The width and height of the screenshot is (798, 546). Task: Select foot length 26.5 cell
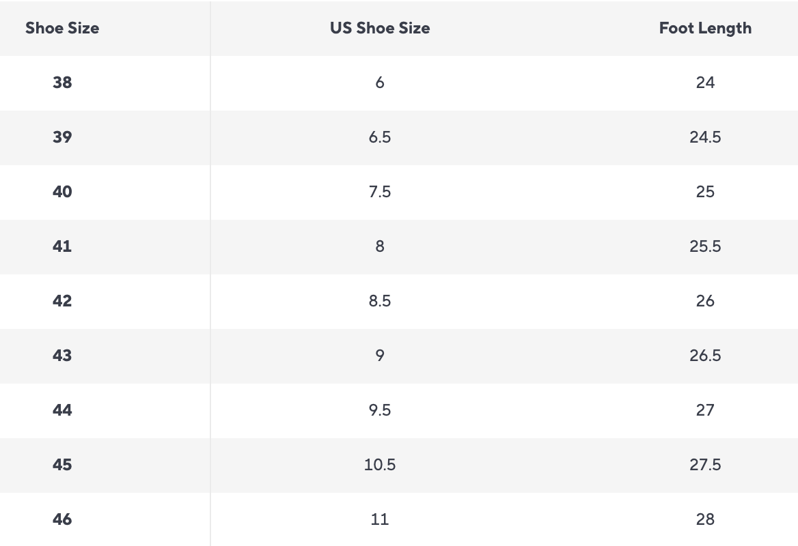(x=705, y=356)
